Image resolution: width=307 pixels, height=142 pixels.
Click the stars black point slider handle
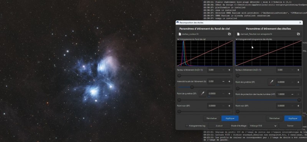238,111
